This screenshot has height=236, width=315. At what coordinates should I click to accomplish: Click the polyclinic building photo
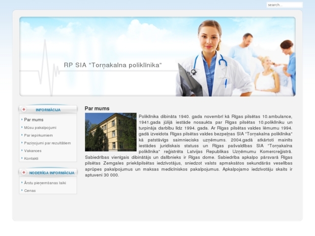coord(111,132)
